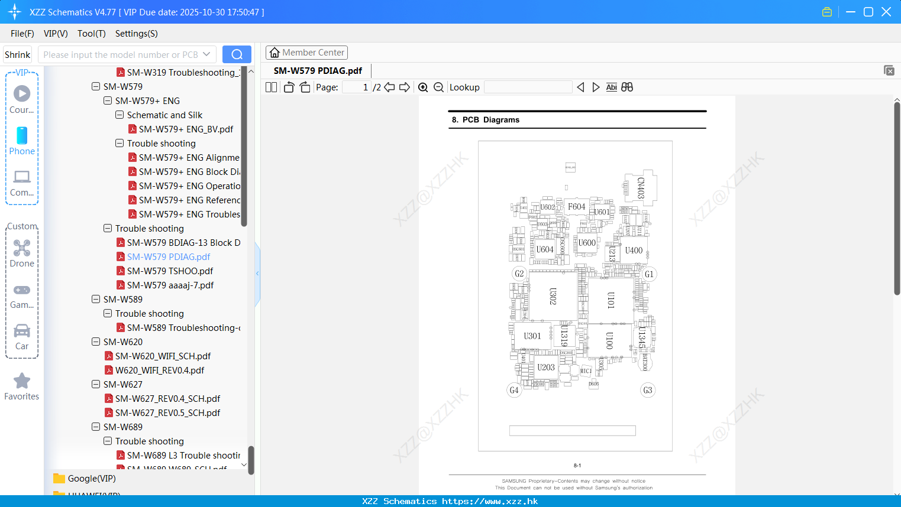The width and height of the screenshot is (901, 507).
Task: Open the Car sidebar category
Action: [x=22, y=337]
